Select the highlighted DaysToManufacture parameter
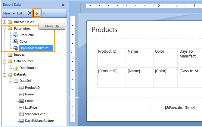The height and width of the screenshot is (127, 202). (36, 48)
